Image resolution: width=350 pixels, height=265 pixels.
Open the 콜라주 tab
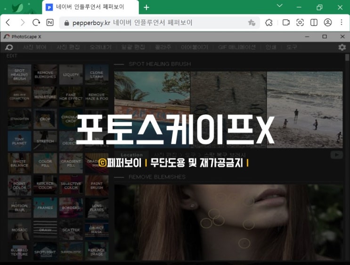(x=163, y=47)
